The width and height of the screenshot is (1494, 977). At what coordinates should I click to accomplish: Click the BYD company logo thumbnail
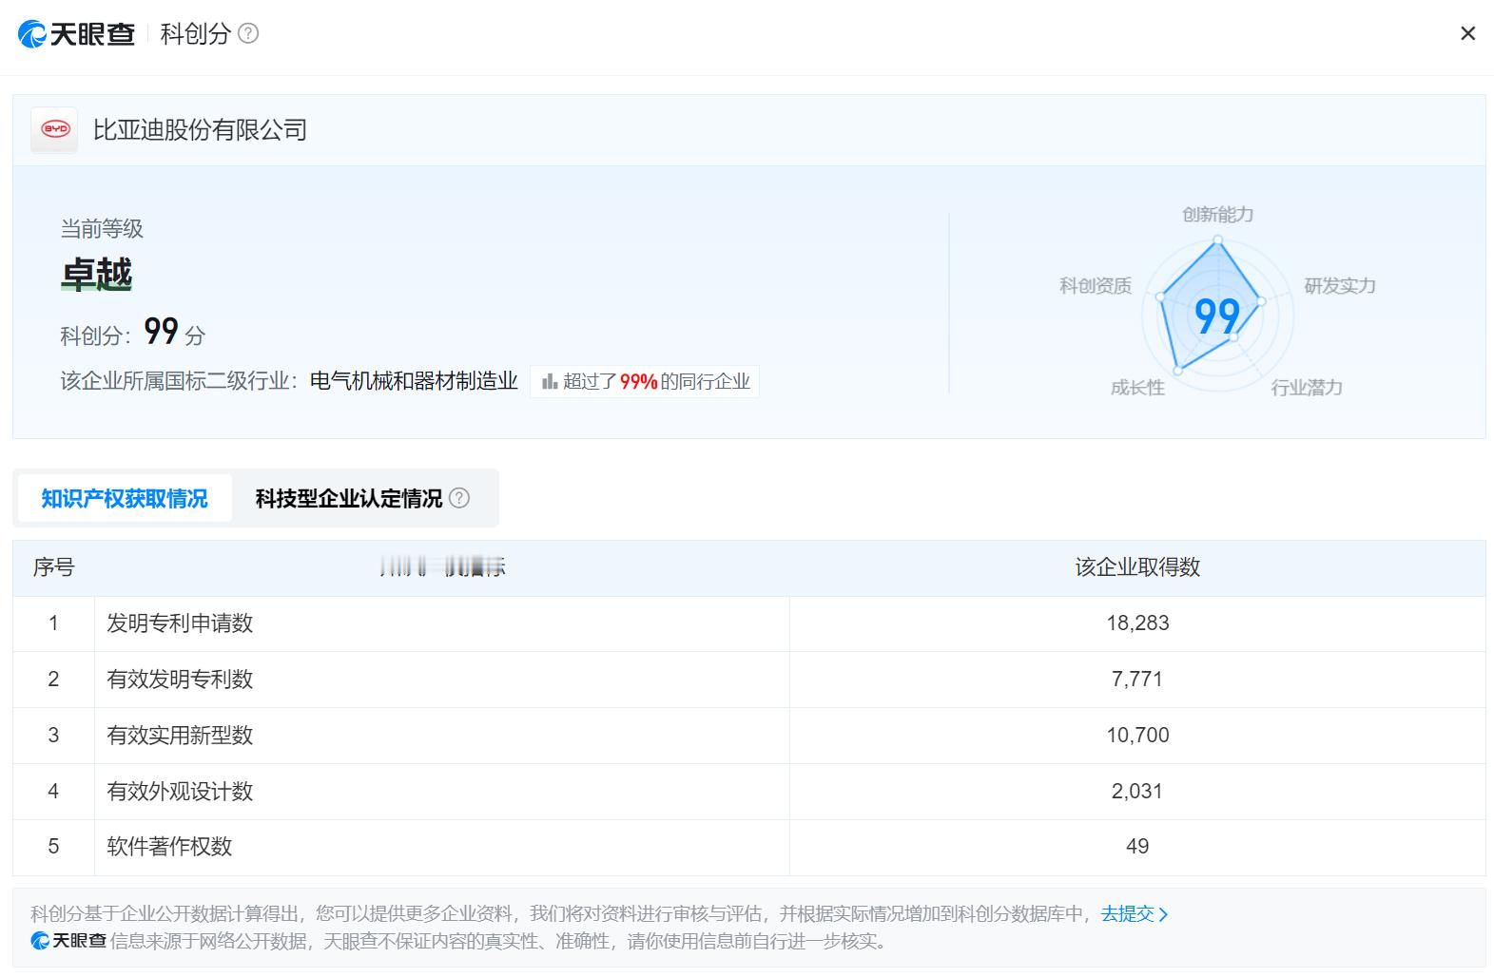55,129
